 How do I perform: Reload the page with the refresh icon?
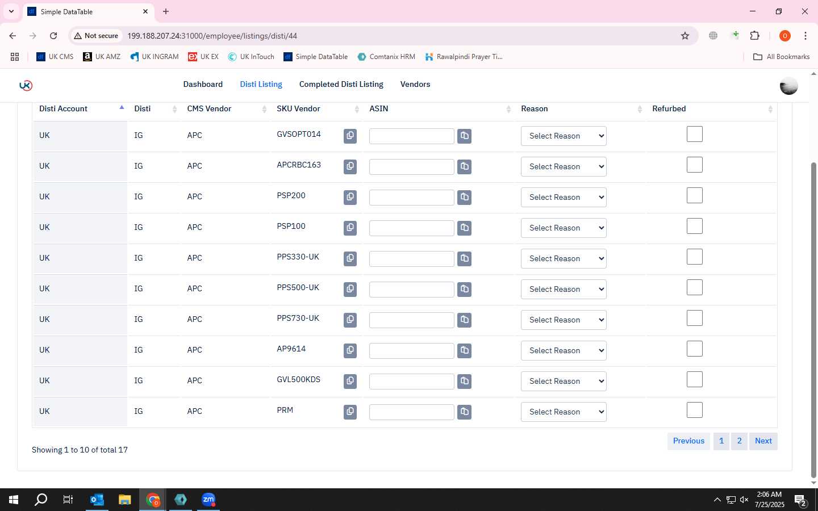53,36
